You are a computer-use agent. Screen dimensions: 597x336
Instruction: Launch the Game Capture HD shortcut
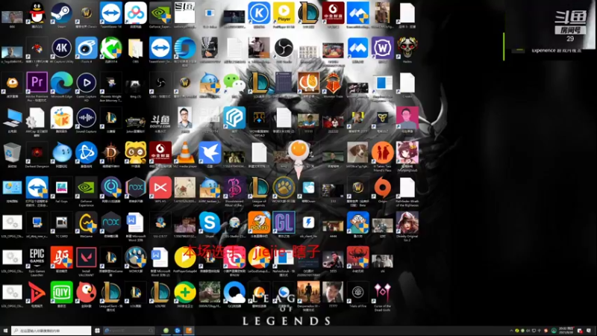(x=87, y=83)
